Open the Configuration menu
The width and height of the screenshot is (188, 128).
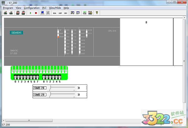(x=32, y=8)
